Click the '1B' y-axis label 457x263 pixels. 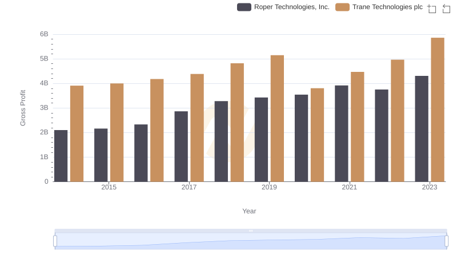tap(44, 157)
